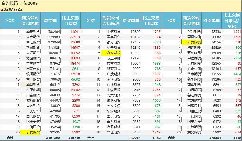Click the 比上交易日增减/变化 column header
Screen dimensions: 242x141
[232, 21]
